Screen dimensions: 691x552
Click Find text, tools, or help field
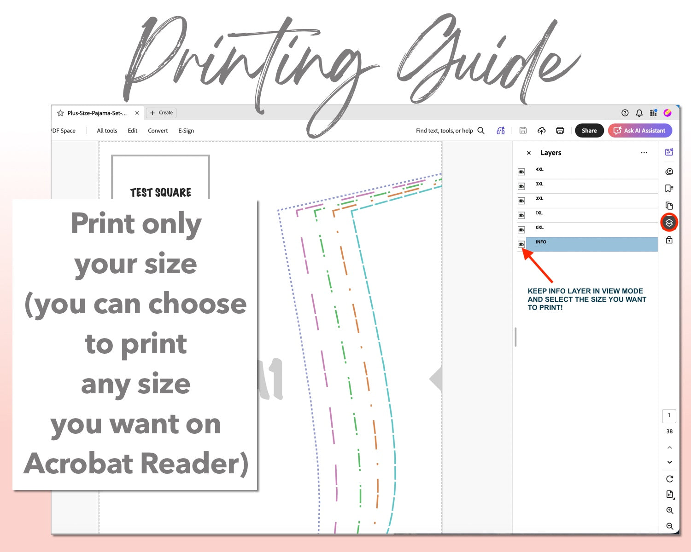445,131
